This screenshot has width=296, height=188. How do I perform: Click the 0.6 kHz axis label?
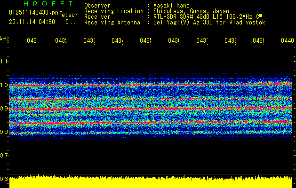(4, 179)
